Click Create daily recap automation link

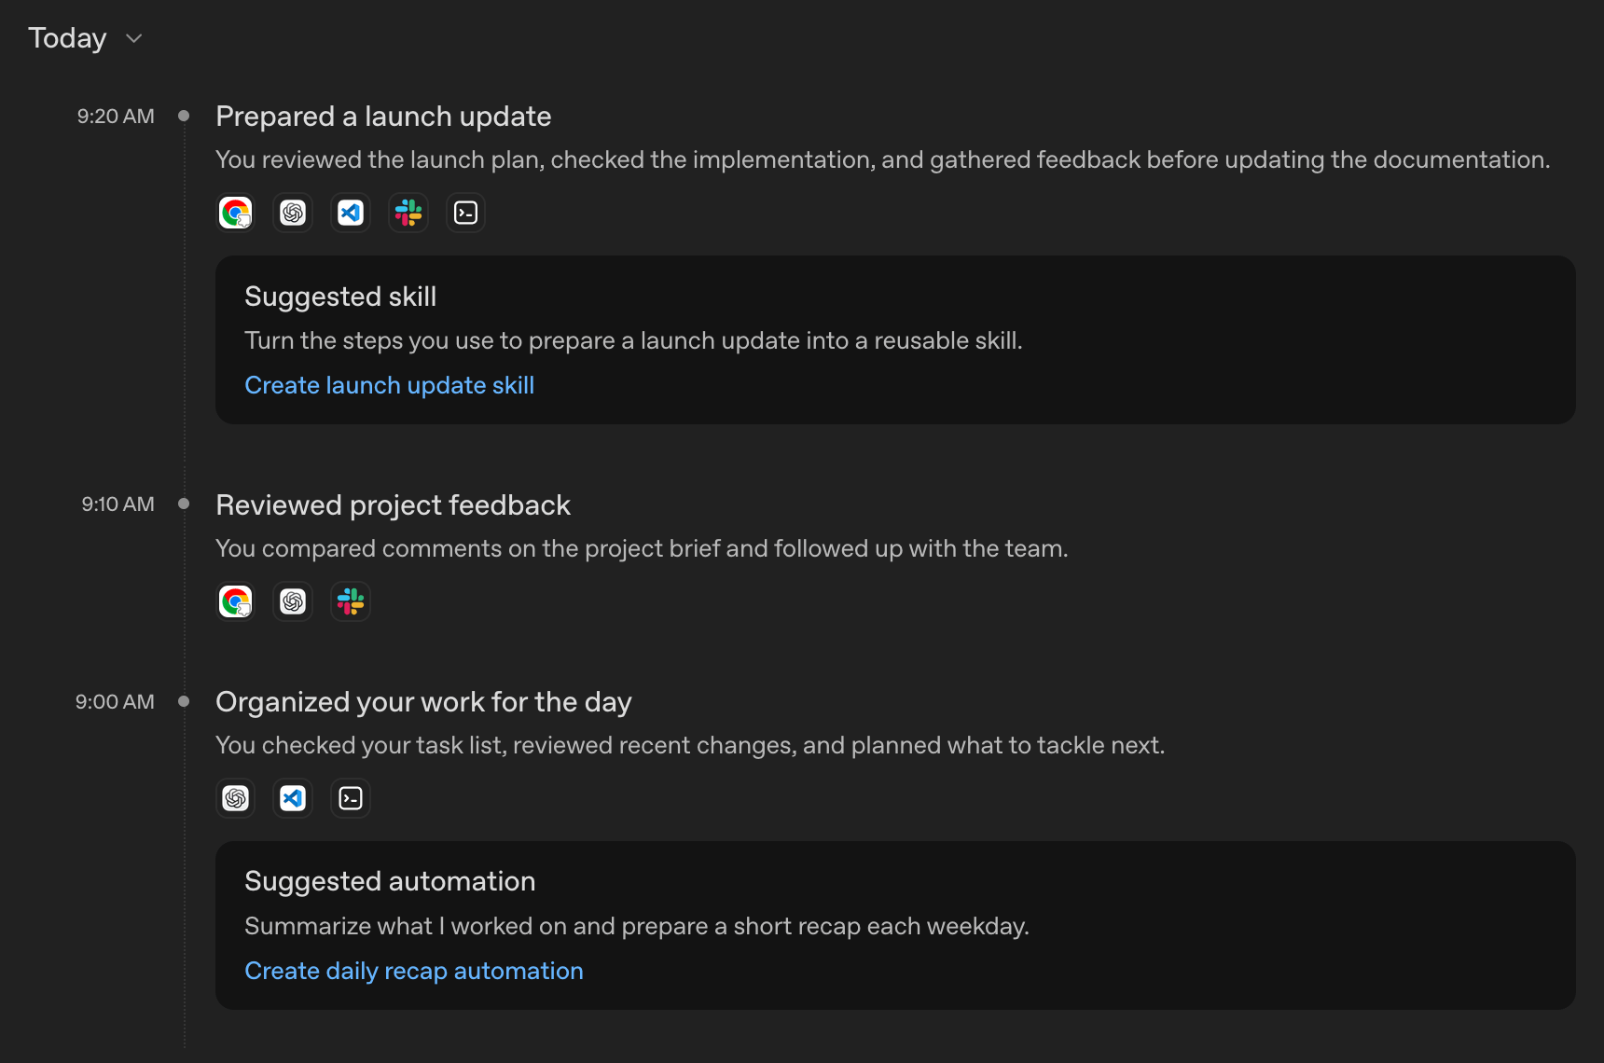tap(414, 971)
